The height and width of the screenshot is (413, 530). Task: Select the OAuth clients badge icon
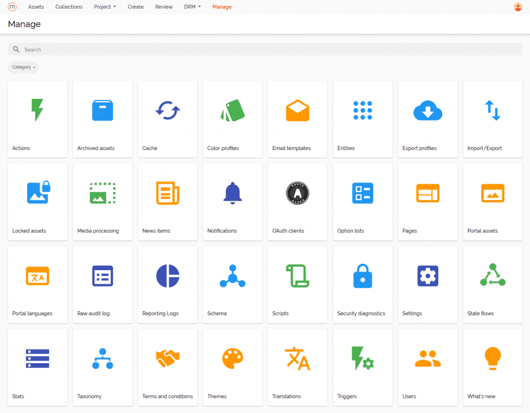[298, 193]
